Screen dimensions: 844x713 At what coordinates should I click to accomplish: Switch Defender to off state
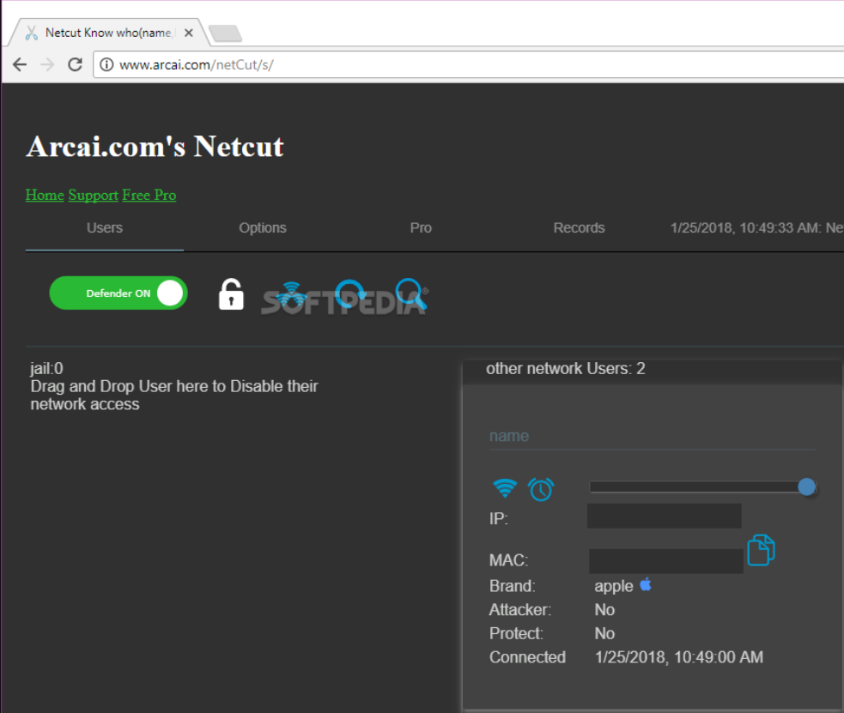169,293
